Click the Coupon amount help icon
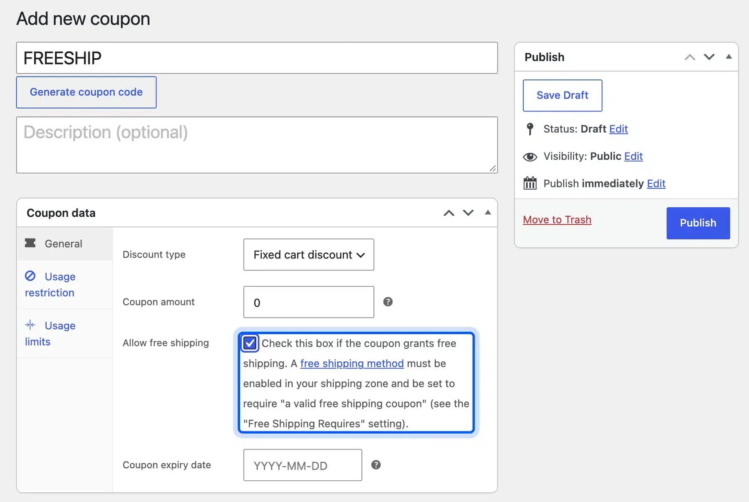 coord(388,302)
